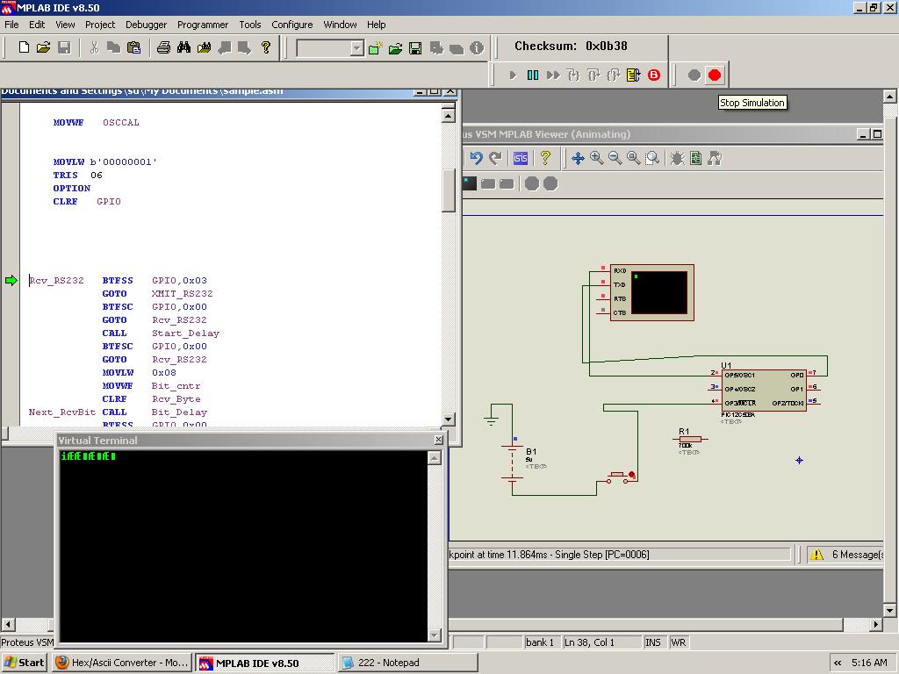Viewport: 899px width, 674px height.
Task: Click the Next_RcvBit label in the code
Action: tap(62, 412)
